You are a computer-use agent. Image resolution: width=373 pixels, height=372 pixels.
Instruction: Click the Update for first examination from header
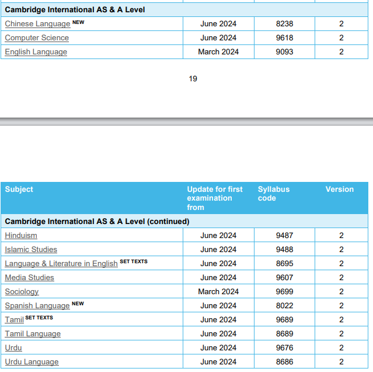pyautogui.click(x=215, y=198)
